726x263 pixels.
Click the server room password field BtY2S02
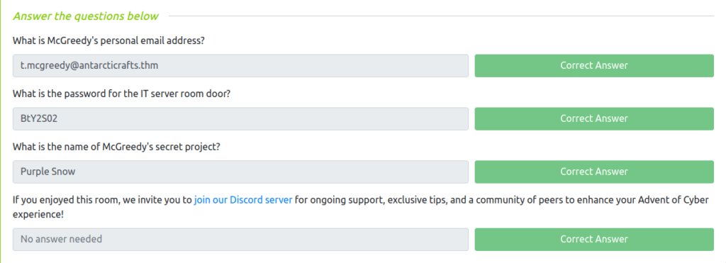click(240, 118)
